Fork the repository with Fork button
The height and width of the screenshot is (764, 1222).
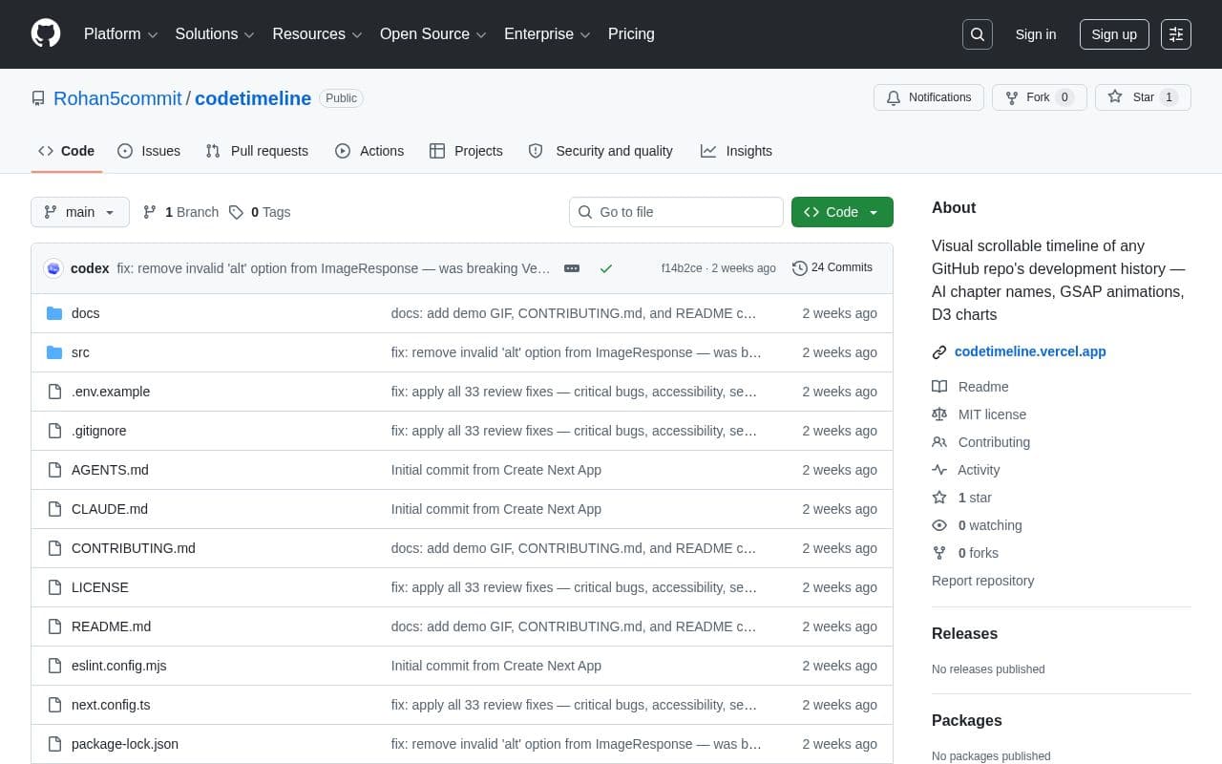[x=1040, y=97]
